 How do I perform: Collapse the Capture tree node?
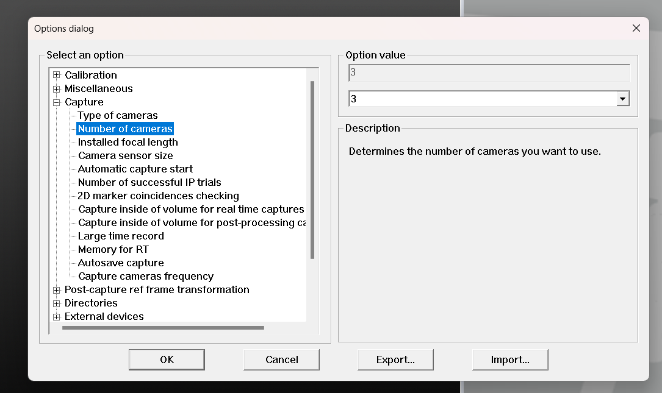click(57, 102)
